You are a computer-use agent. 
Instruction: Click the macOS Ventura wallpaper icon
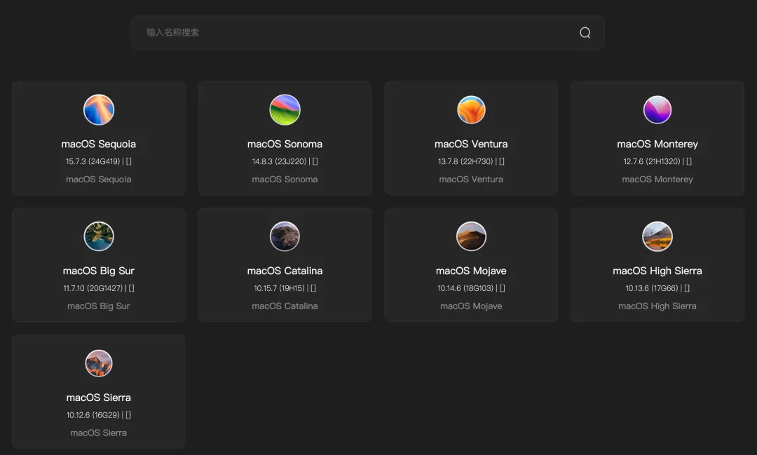pyautogui.click(x=471, y=109)
